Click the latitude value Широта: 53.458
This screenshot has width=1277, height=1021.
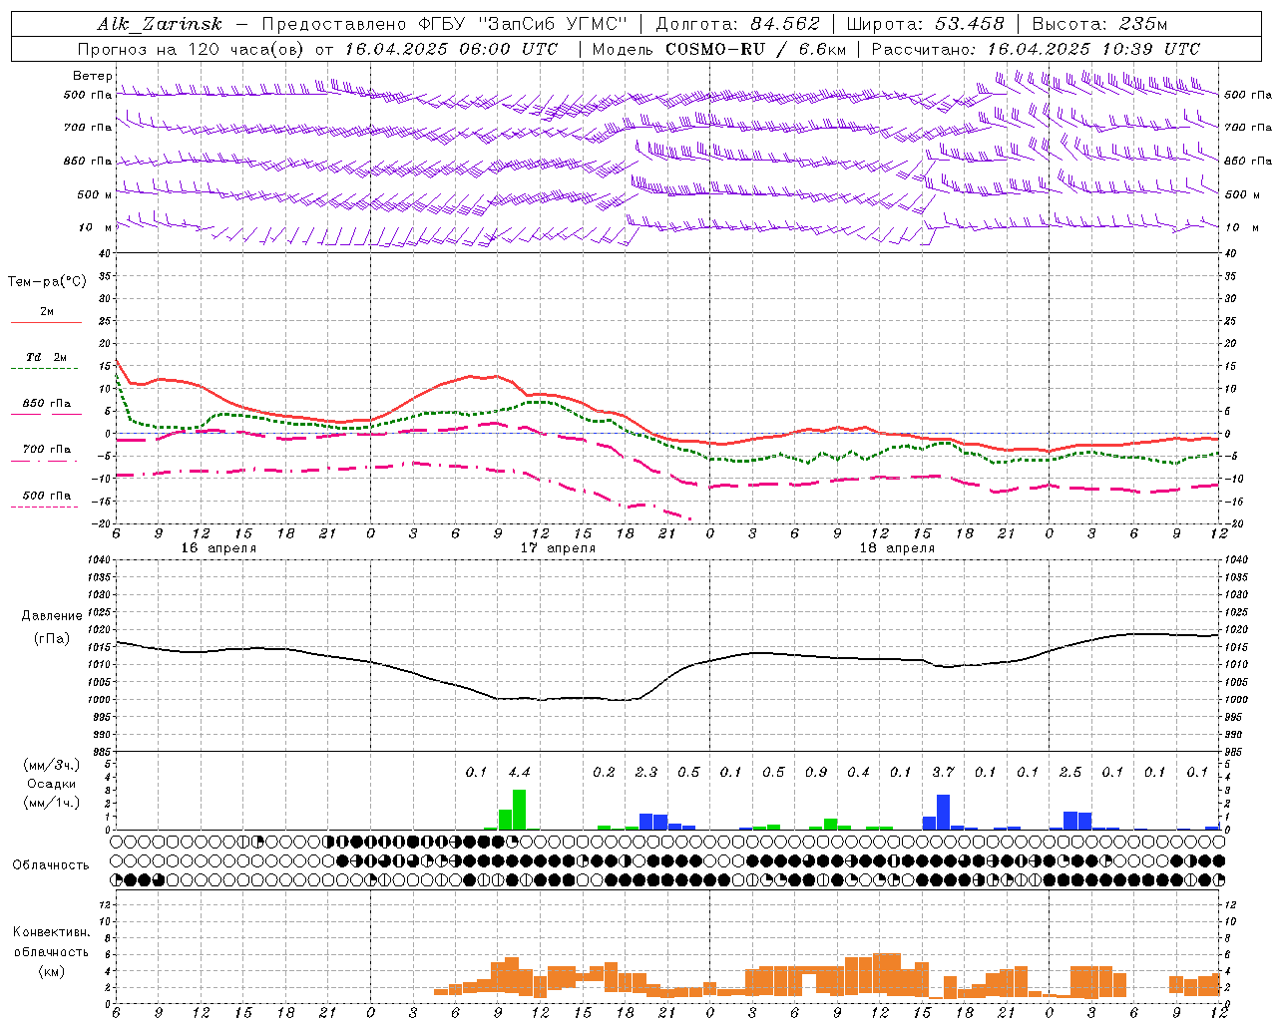coord(925,24)
